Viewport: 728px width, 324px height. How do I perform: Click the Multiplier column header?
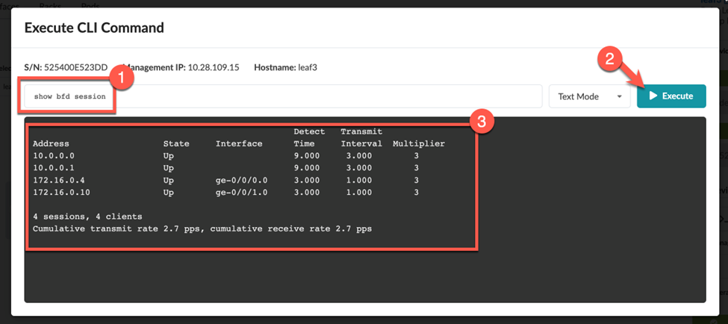[x=419, y=144]
